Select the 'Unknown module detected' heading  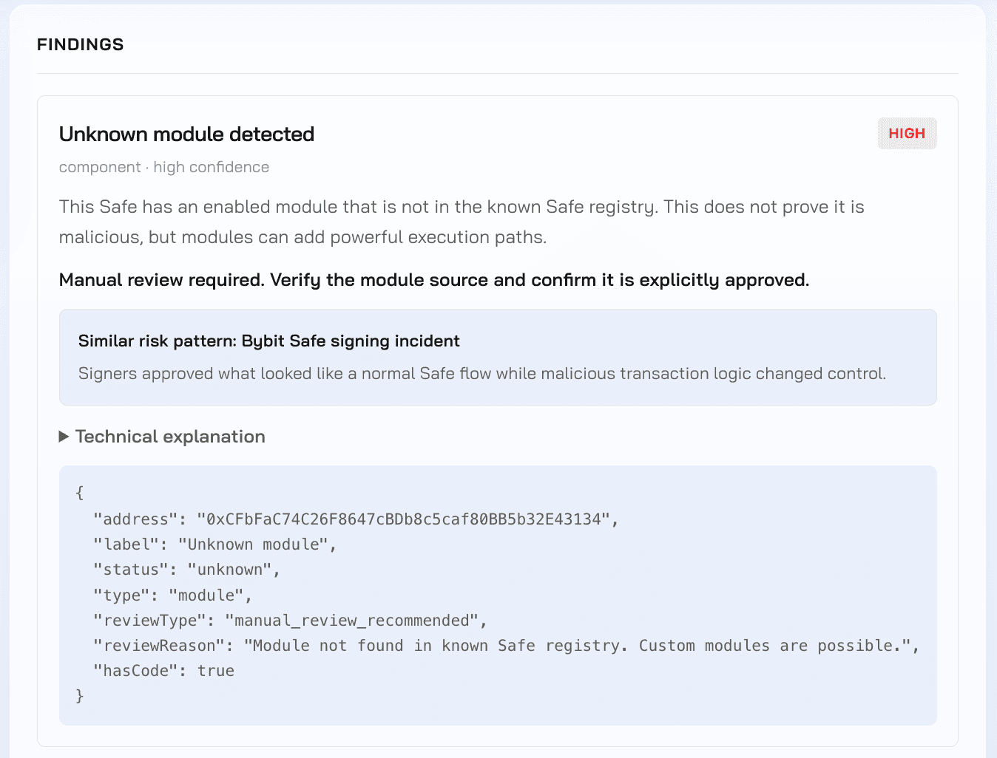186,134
